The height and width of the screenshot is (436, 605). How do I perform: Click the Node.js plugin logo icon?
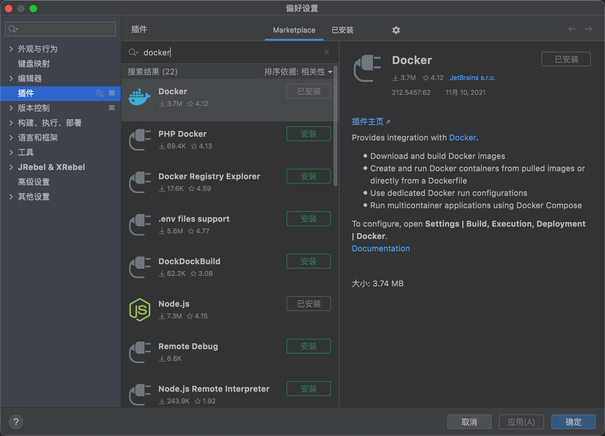pos(140,310)
